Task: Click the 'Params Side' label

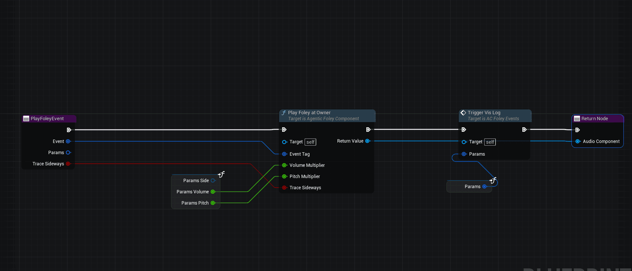Action: [196, 181]
